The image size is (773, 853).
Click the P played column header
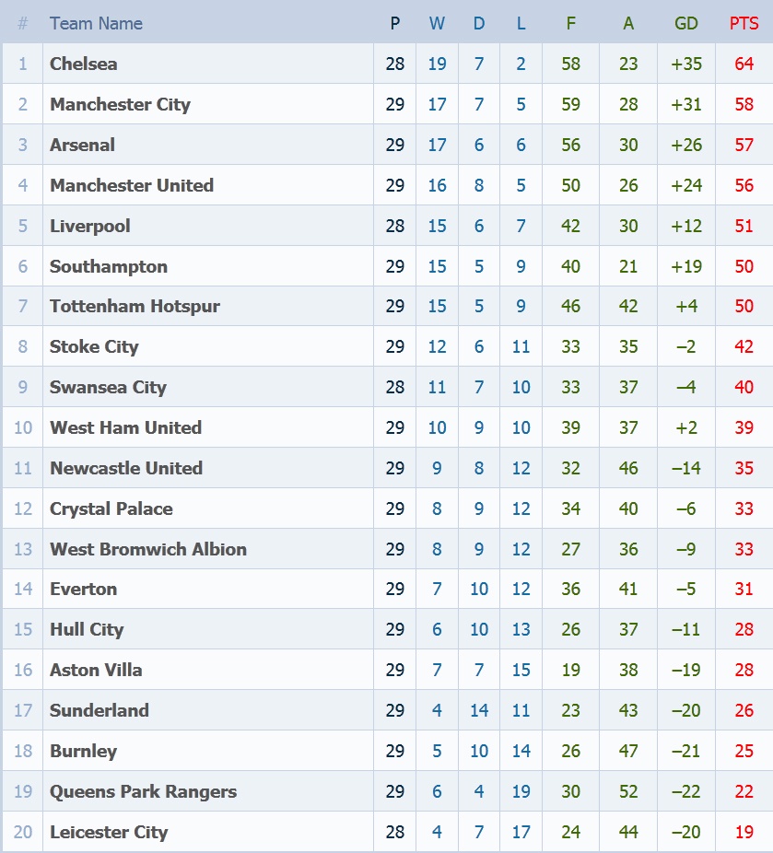point(395,23)
